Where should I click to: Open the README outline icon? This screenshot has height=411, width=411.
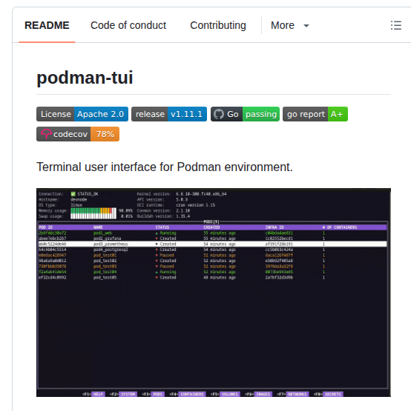395,25
